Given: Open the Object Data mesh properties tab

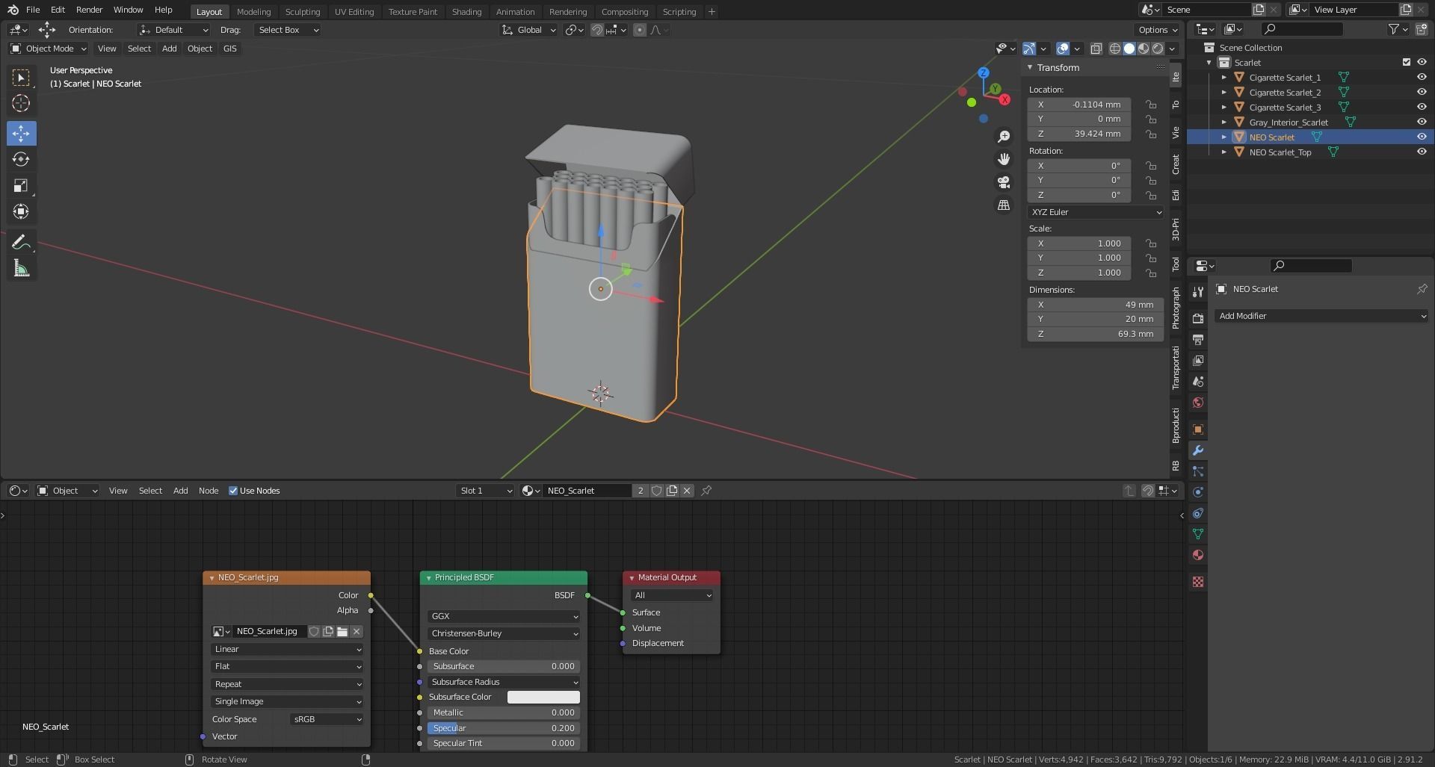Looking at the screenshot, I should pos(1198,534).
